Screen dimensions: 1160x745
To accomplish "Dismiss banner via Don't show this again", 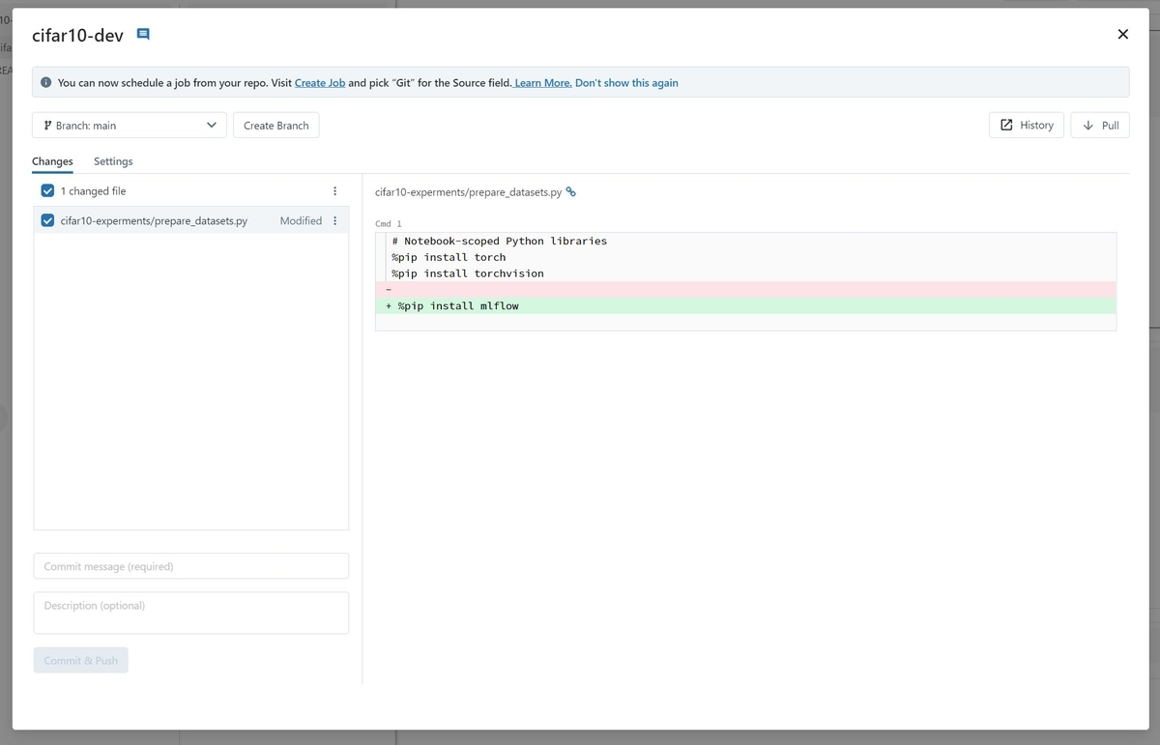I will [x=626, y=83].
